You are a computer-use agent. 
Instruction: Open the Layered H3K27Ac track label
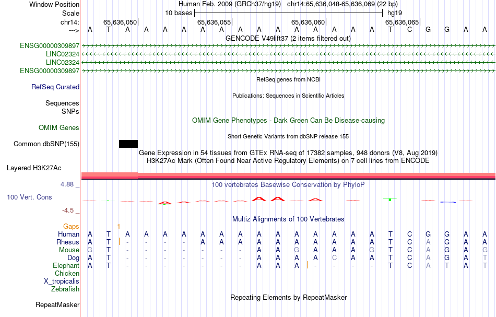(34, 168)
